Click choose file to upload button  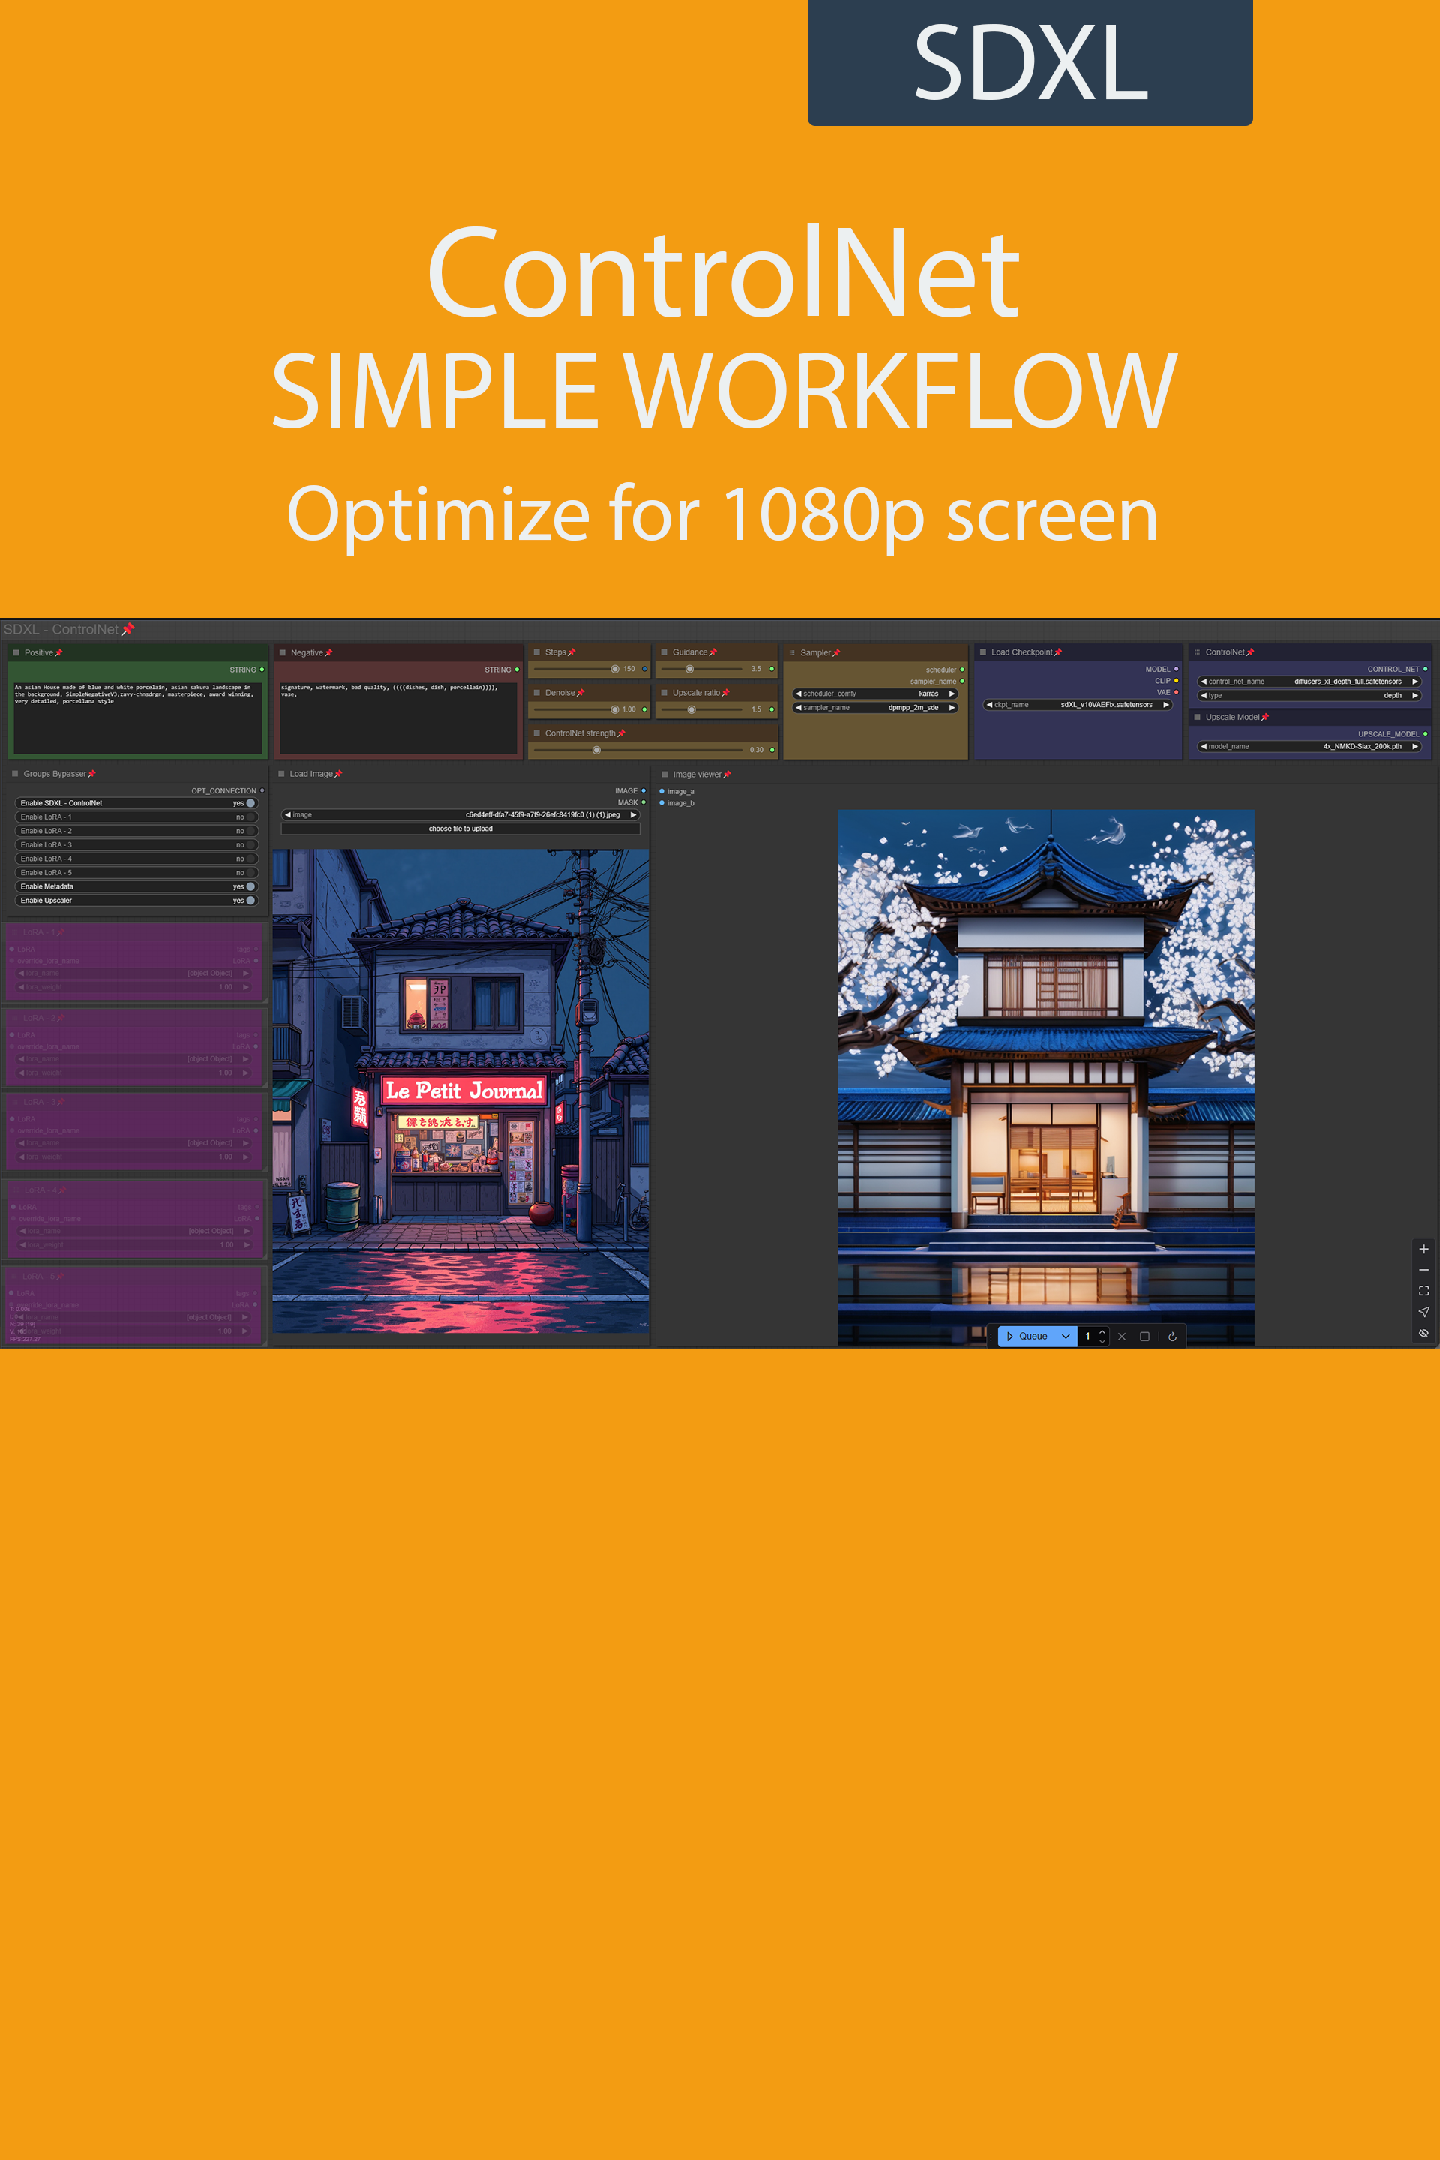tap(460, 829)
